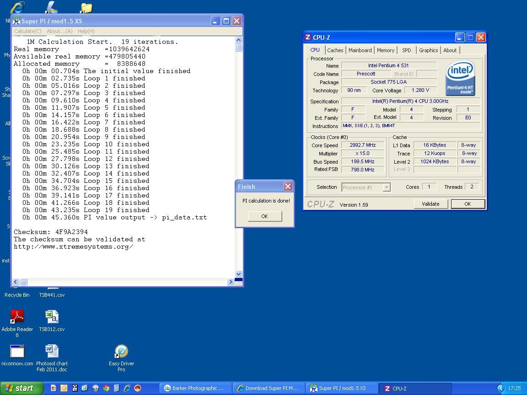Click the Intel Pentium 4 531 name field
This screenshot has width=527, height=395.
(388, 65)
